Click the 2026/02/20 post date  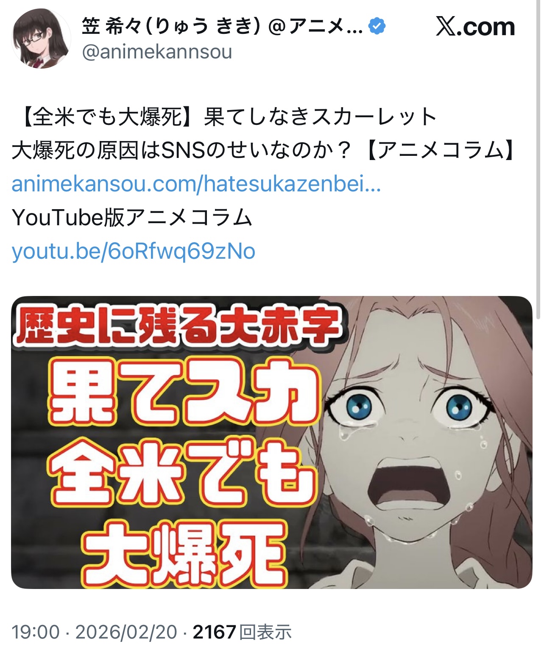pyautogui.click(x=126, y=632)
